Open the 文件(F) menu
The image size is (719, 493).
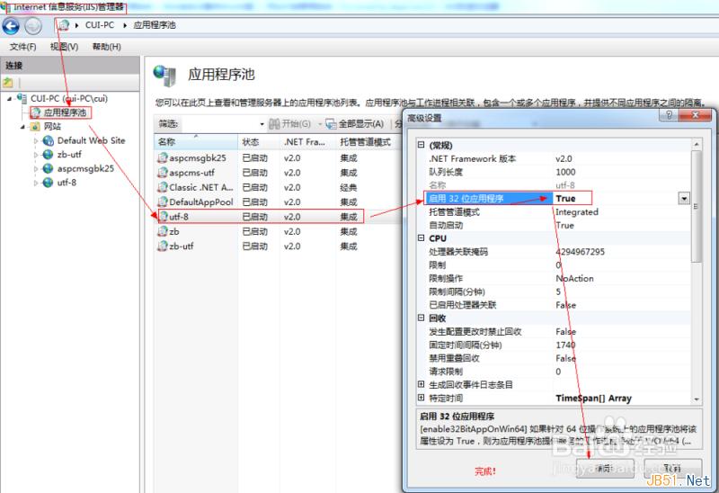click(22, 47)
